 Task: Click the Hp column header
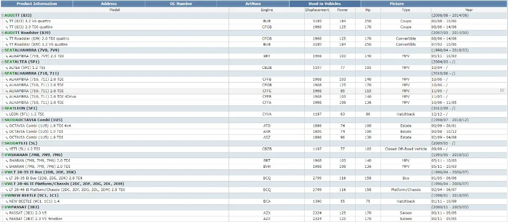pyautogui.click(x=368, y=10)
